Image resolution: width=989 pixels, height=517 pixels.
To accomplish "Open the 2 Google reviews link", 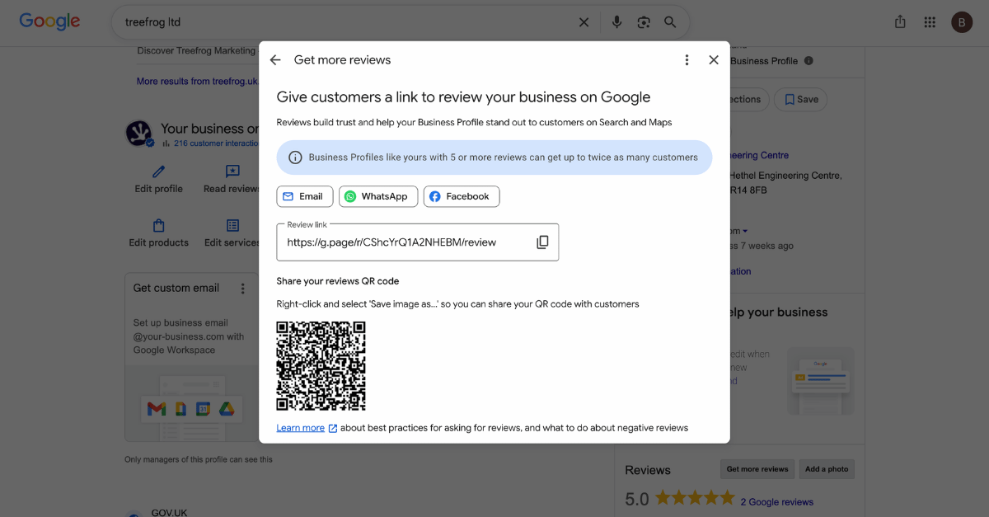I will (776, 502).
